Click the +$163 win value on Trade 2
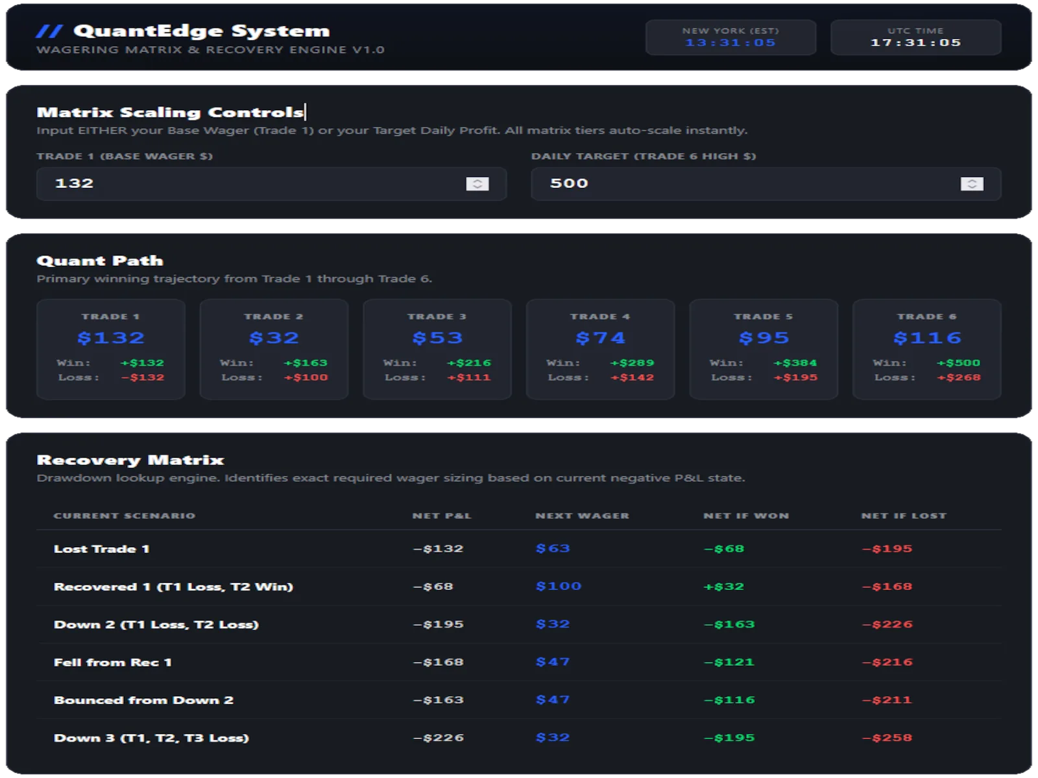Viewport: 1038px width, 778px height. point(306,363)
